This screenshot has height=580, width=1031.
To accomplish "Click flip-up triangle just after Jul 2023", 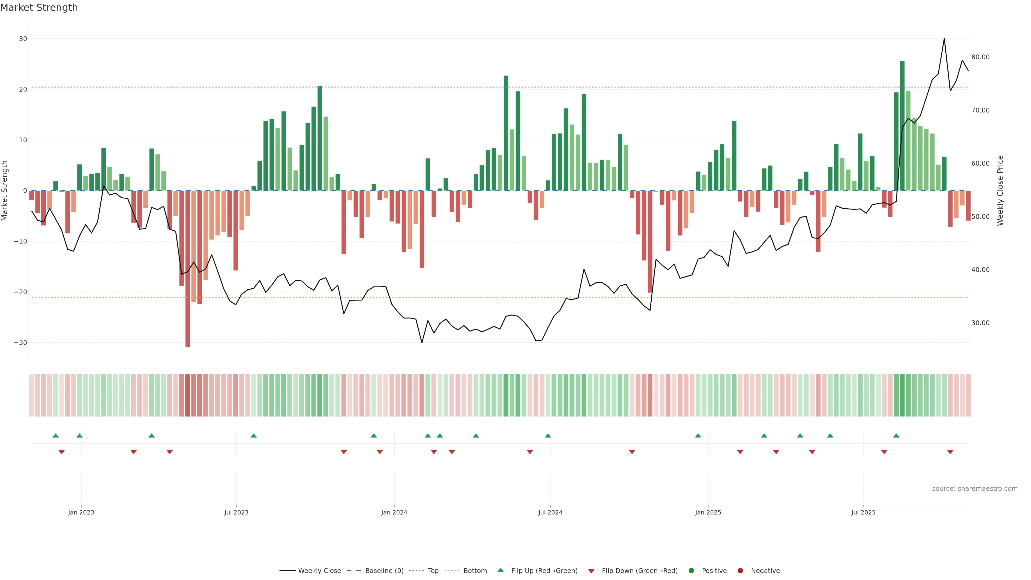I will pos(254,436).
